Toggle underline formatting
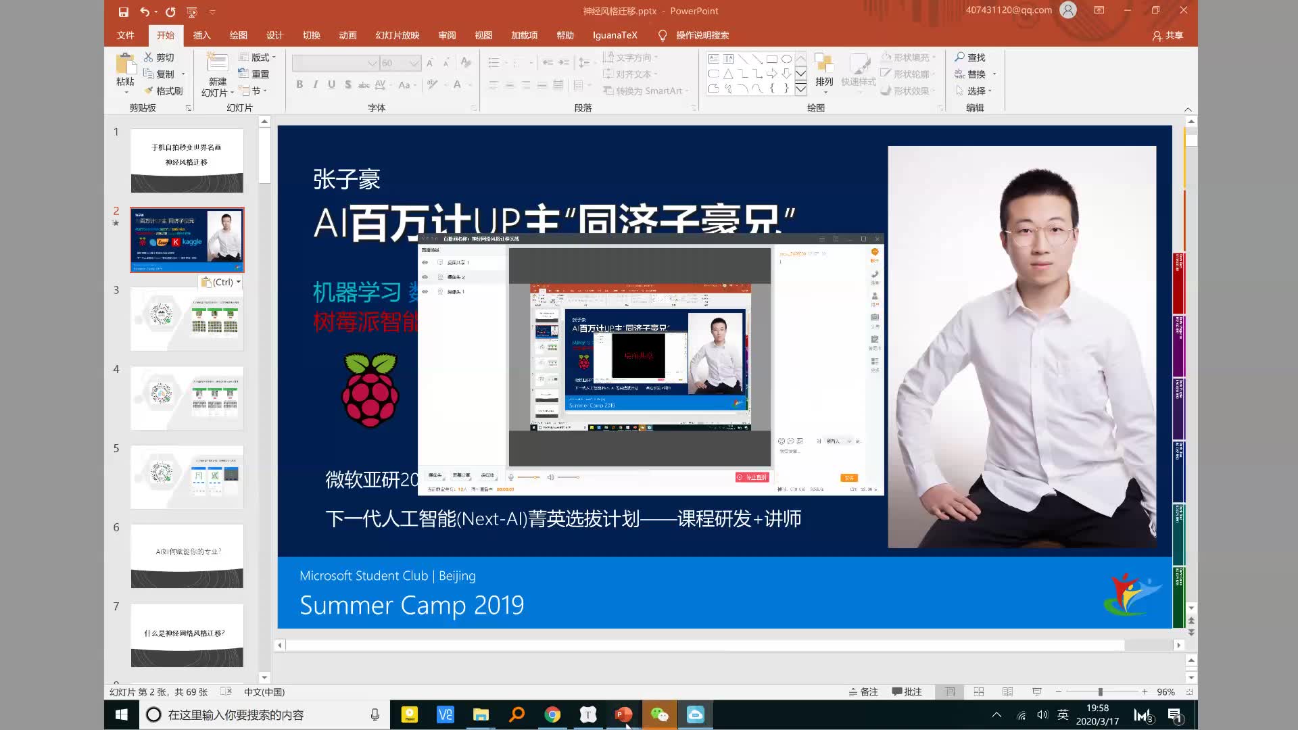 tap(331, 84)
